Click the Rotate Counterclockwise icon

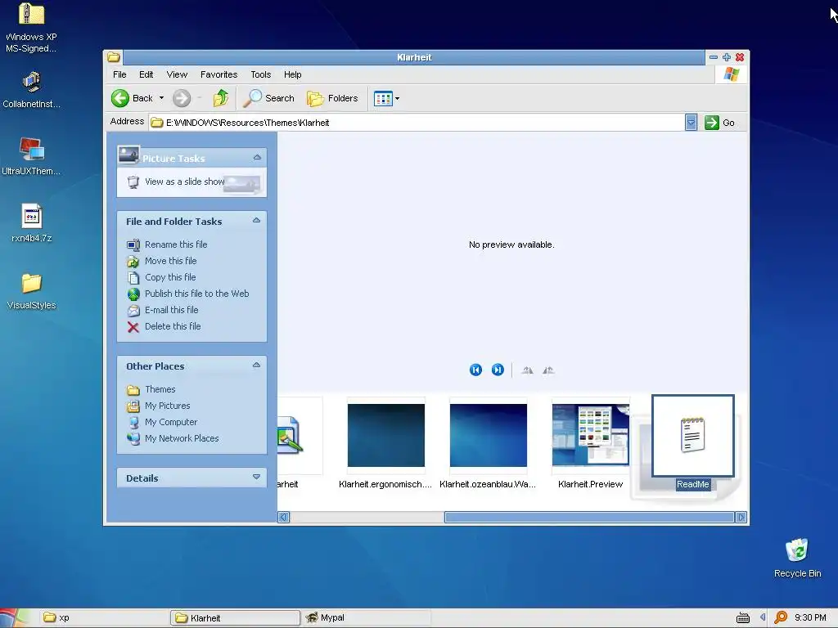(548, 370)
